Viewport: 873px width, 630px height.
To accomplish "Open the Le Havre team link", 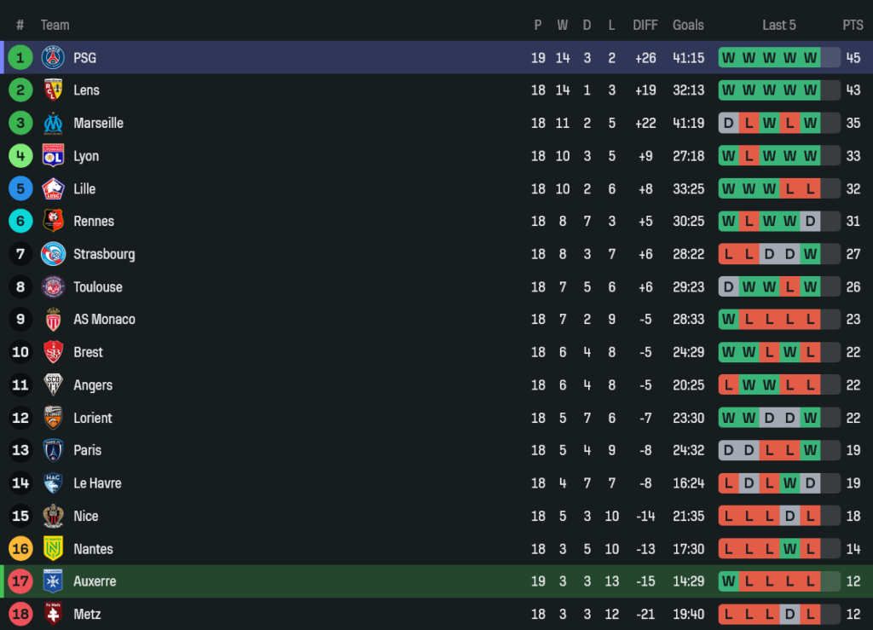I will (97, 483).
